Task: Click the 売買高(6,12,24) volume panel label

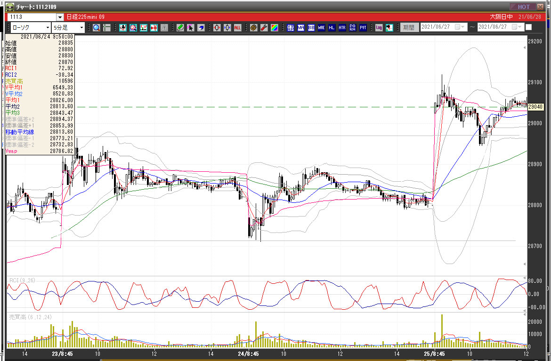Action: [31, 317]
